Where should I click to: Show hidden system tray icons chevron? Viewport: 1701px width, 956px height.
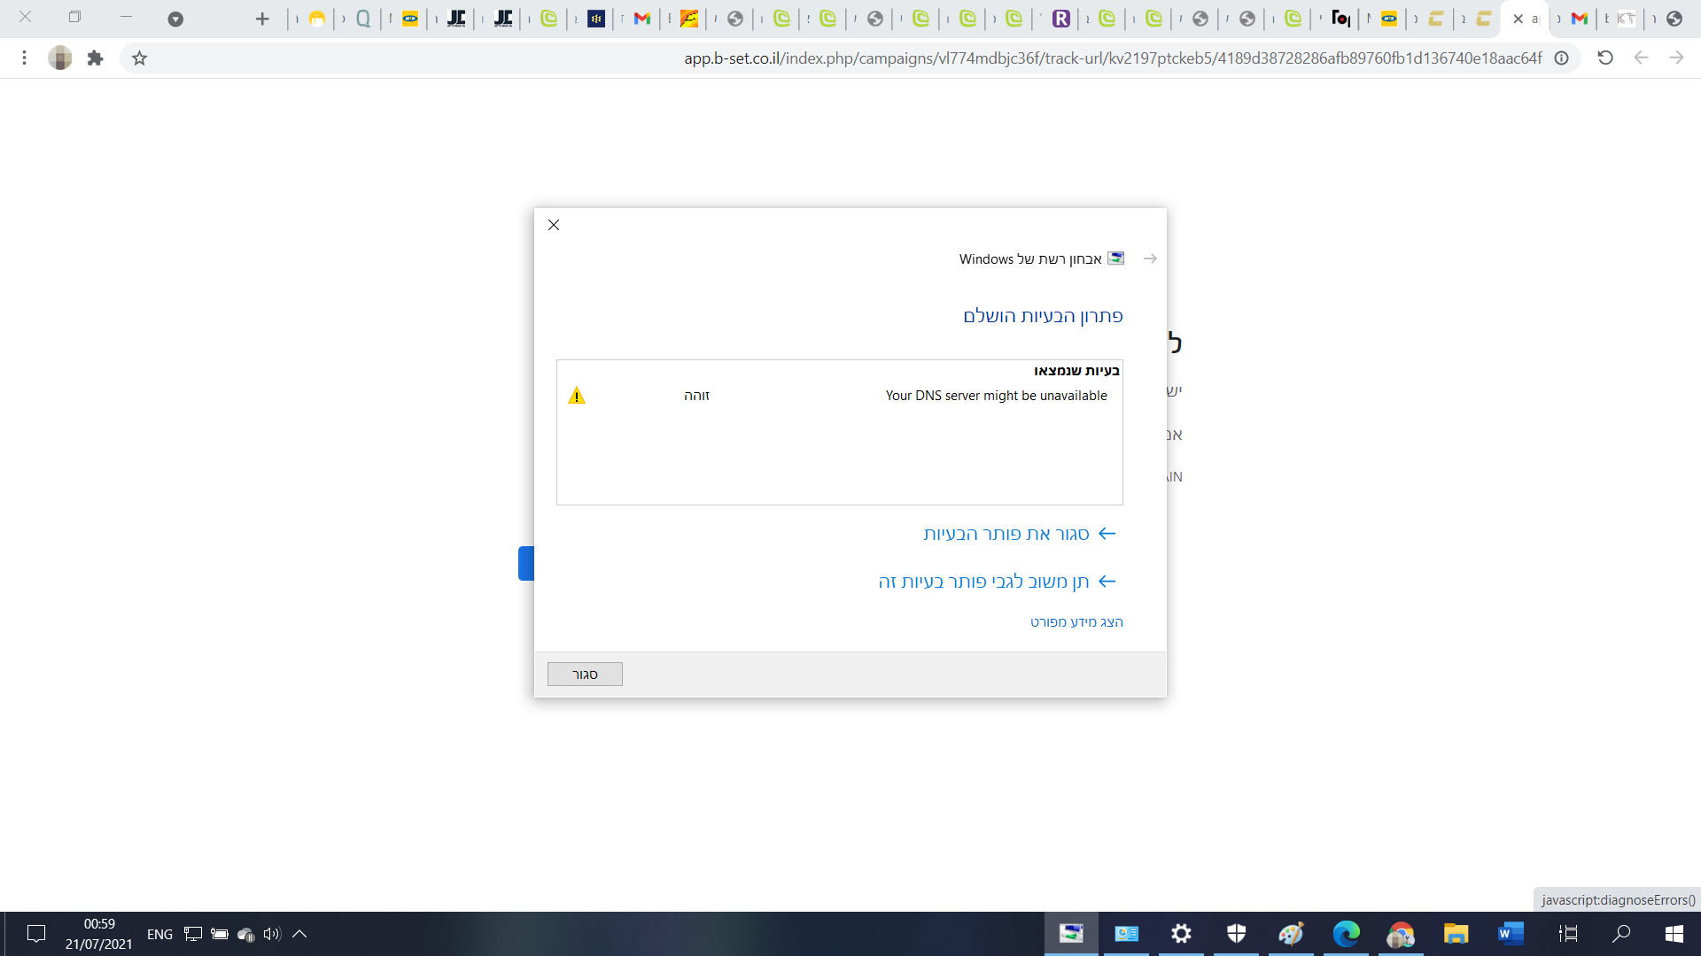click(299, 934)
